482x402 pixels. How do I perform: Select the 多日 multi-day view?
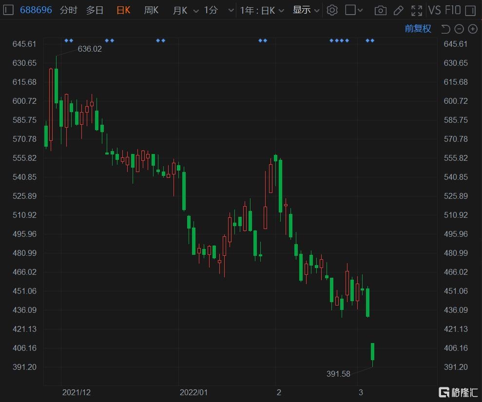[95, 10]
